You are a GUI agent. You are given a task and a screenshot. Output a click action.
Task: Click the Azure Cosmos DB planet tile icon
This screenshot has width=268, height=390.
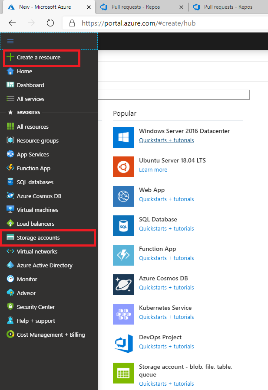pos(123,285)
